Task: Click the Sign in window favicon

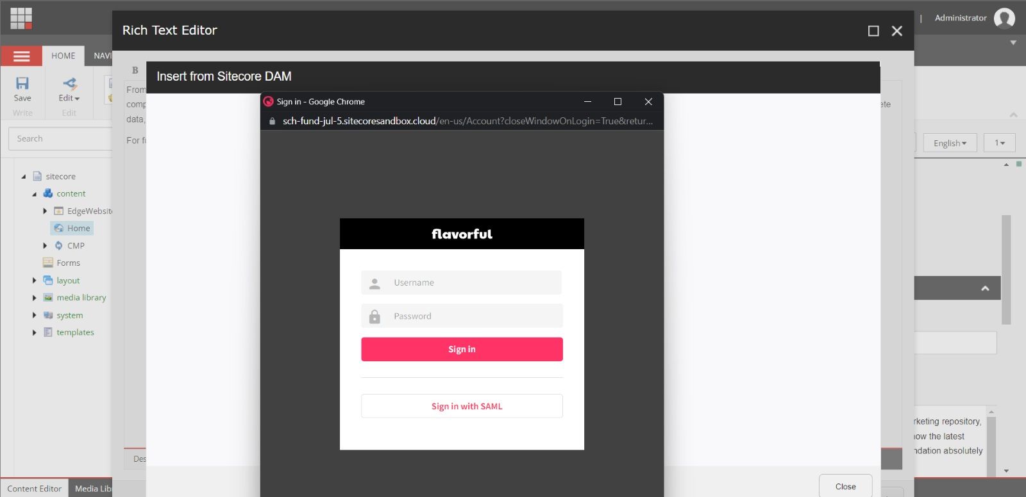Action: pos(268,101)
